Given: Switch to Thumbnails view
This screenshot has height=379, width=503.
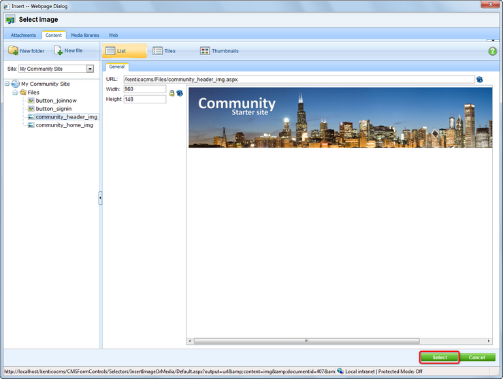Looking at the screenshot, I should coord(219,50).
